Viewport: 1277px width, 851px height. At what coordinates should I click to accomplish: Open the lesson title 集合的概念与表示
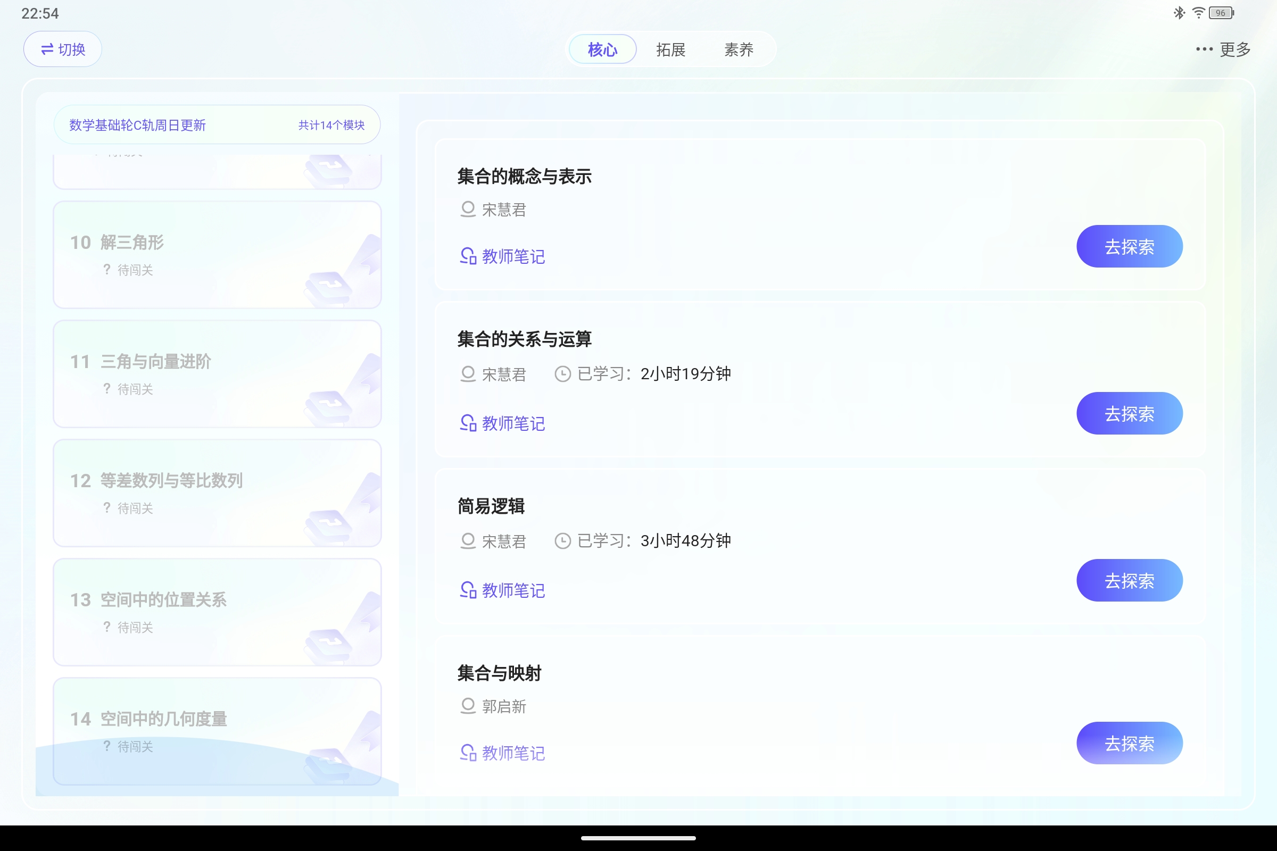[x=525, y=177]
